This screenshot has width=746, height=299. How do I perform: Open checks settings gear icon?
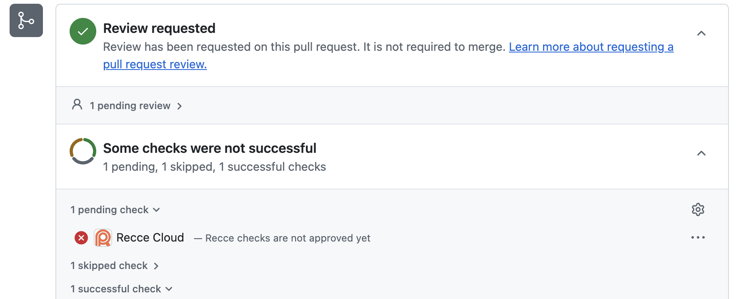coord(698,209)
